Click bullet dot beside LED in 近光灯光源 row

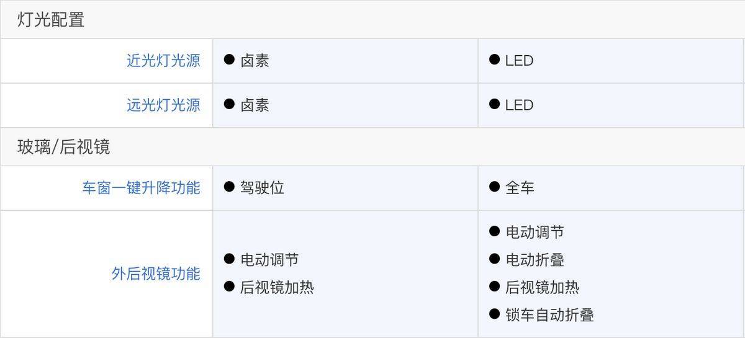pyautogui.click(x=494, y=60)
